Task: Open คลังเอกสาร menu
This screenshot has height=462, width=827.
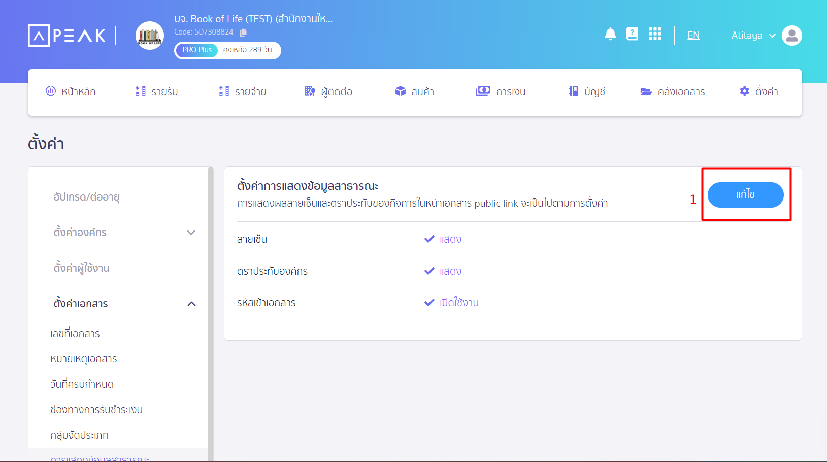Action: (673, 92)
